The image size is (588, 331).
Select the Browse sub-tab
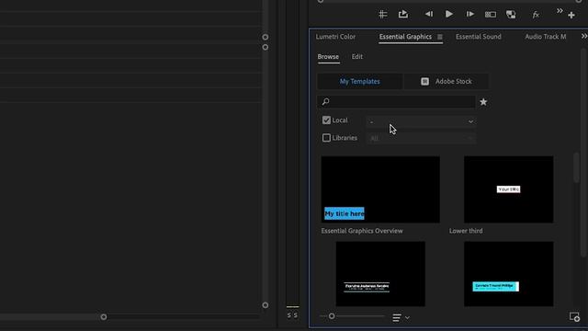328,57
